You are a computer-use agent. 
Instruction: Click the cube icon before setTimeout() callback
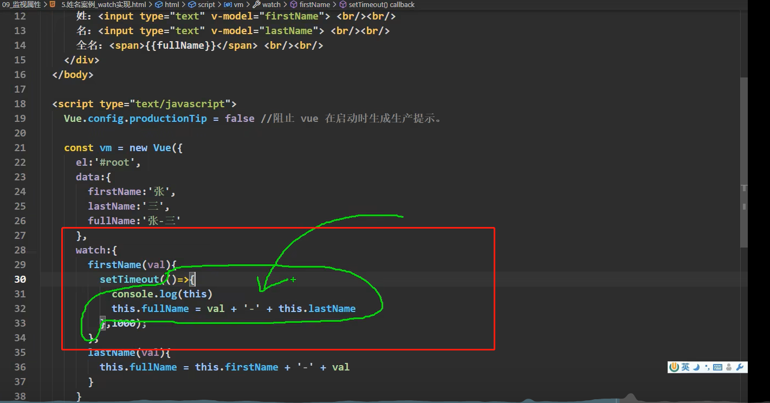tap(343, 4)
